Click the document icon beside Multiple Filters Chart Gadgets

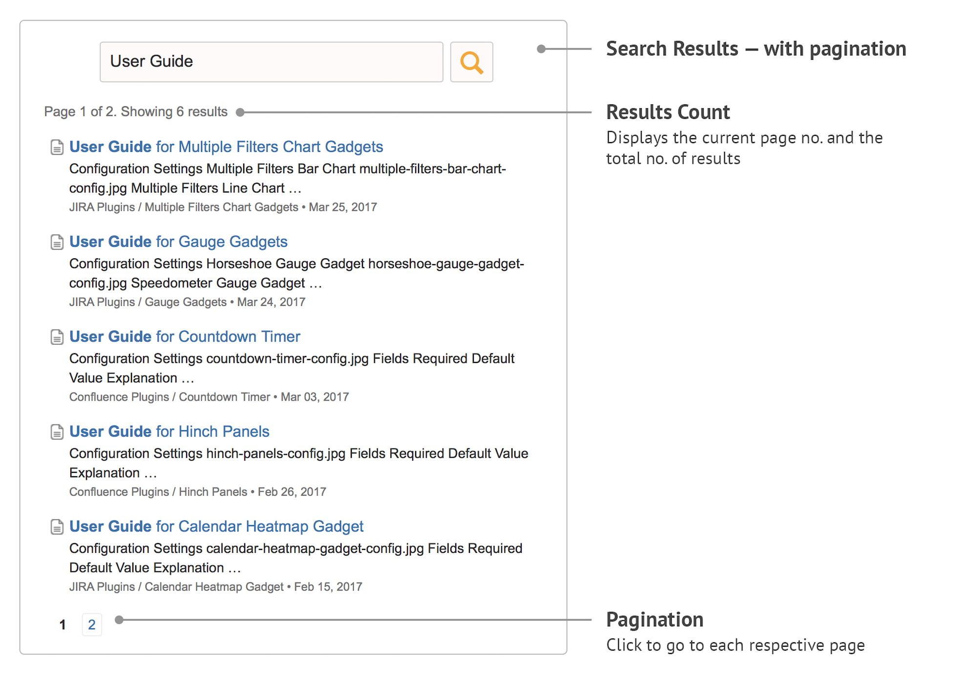(x=57, y=147)
